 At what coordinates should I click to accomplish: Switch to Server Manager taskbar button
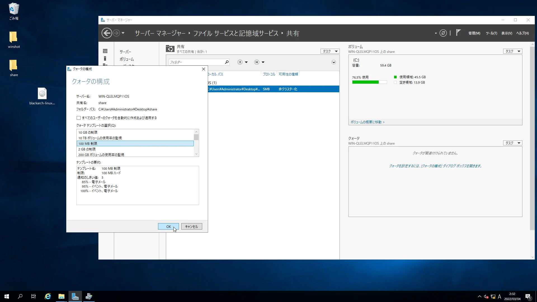click(x=75, y=296)
